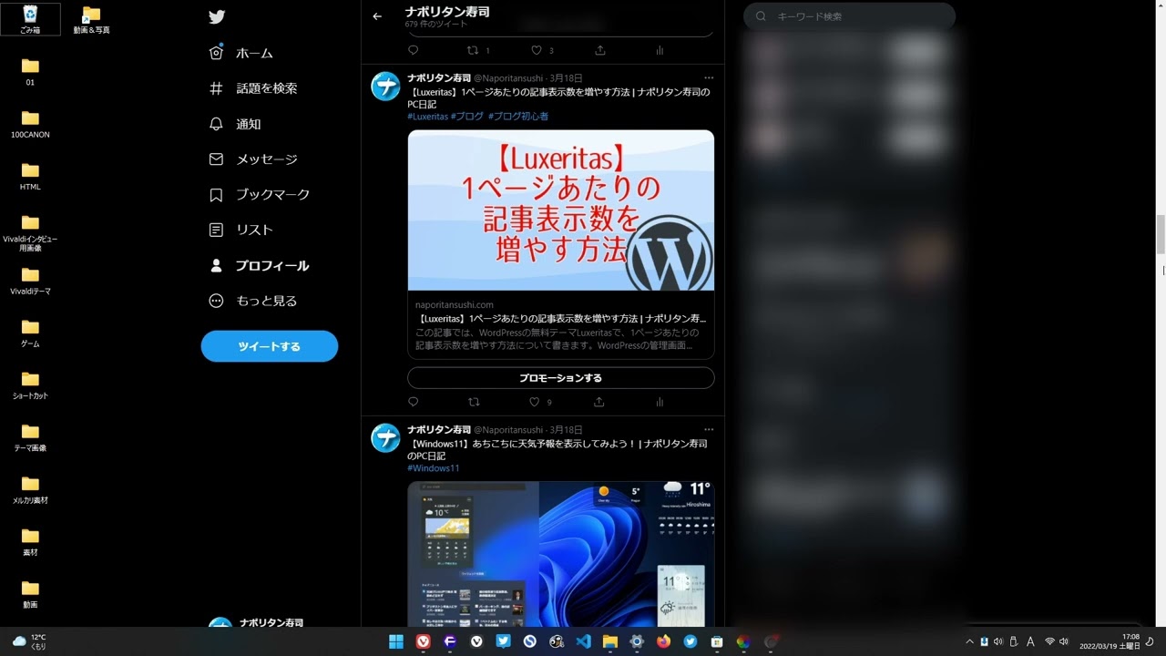
Task: Open red Vivaldi browser in taskbar
Action: coord(424,641)
